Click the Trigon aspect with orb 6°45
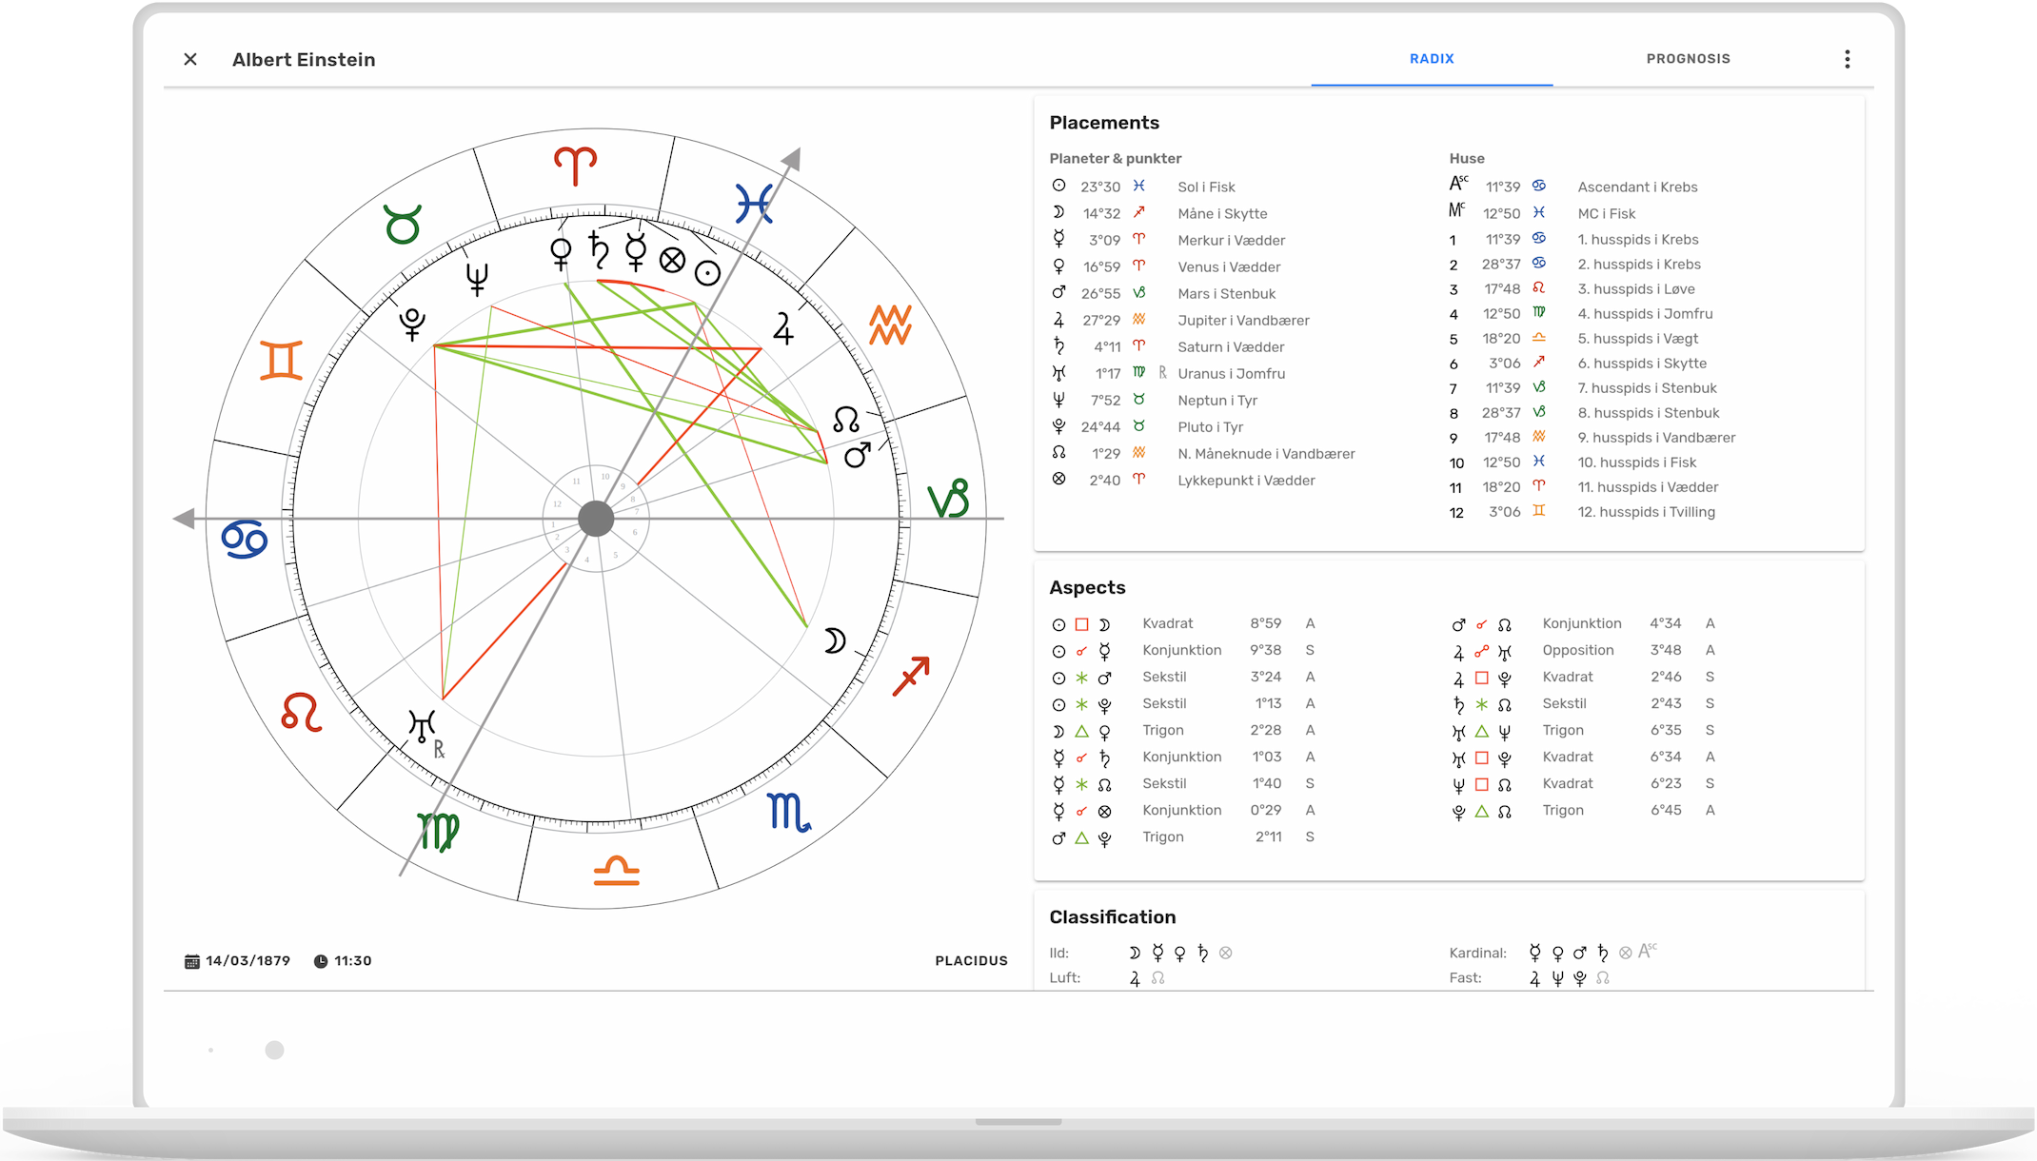 click(x=1583, y=810)
